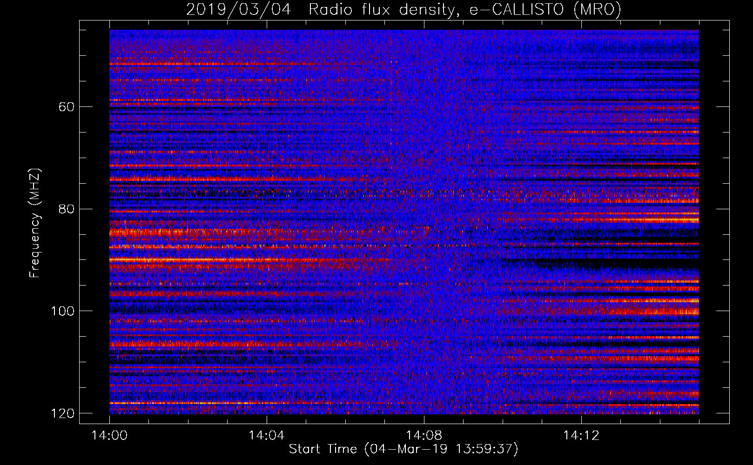Click the 'Frequency (MHZ)' axis label
Screen dimensions: 753x465
point(34,223)
